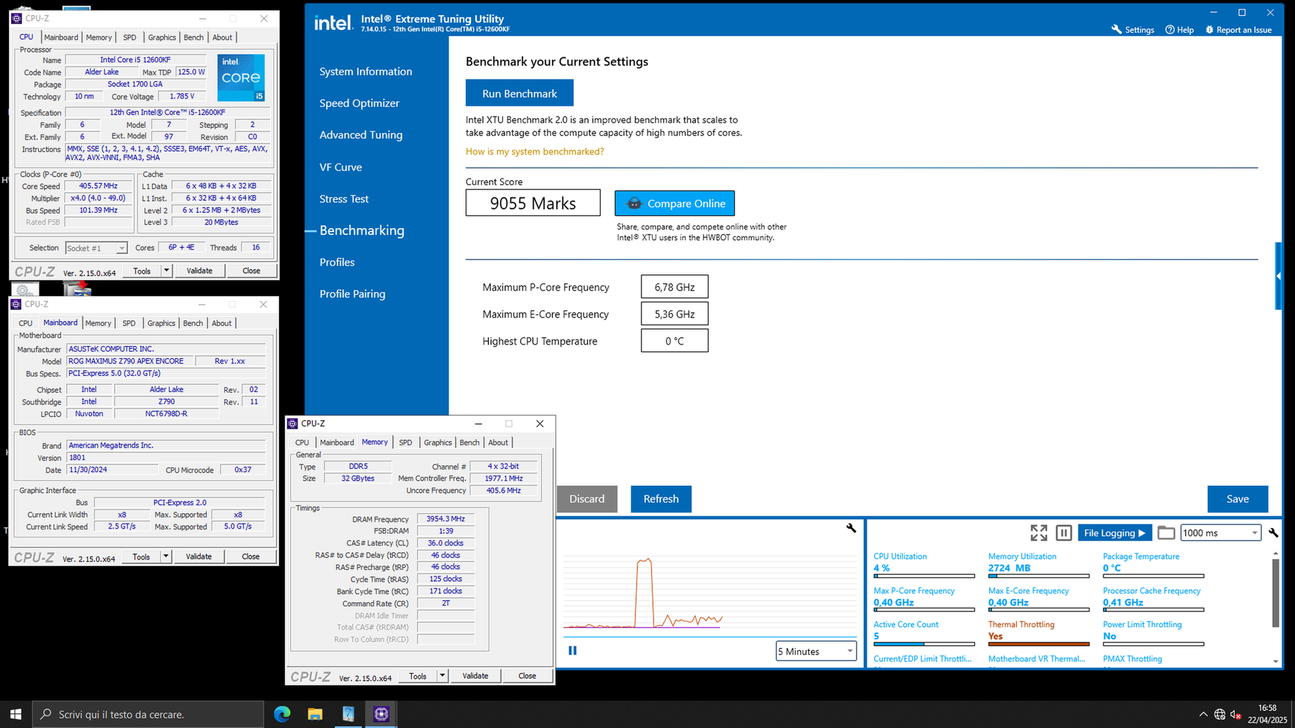Open the Socket #1 selection dropdown
The height and width of the screenshot is (728, 1295).
pyautogui.click(x=96, y=248)
